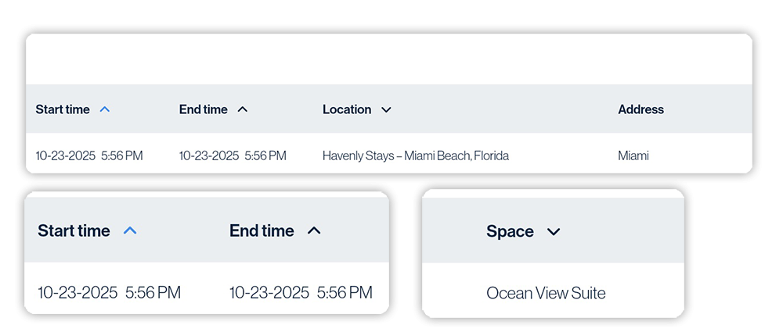Select the Start time value in the row containing Miami
The image size is (783, 332).
(x=89, y=156)
